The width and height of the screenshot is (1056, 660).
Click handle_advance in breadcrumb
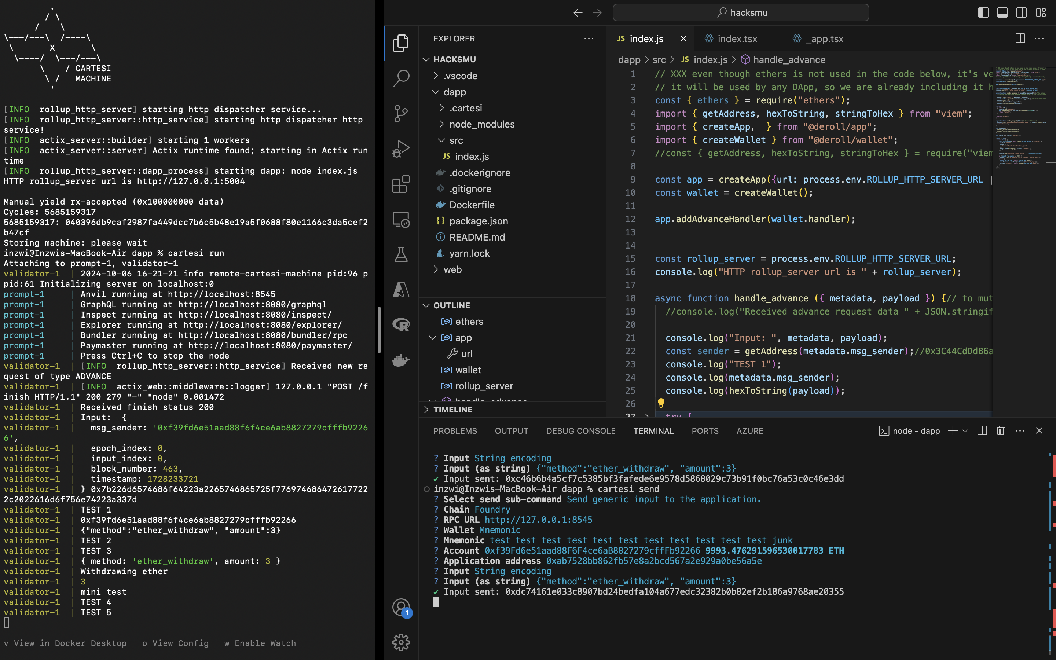pos(789,60)
